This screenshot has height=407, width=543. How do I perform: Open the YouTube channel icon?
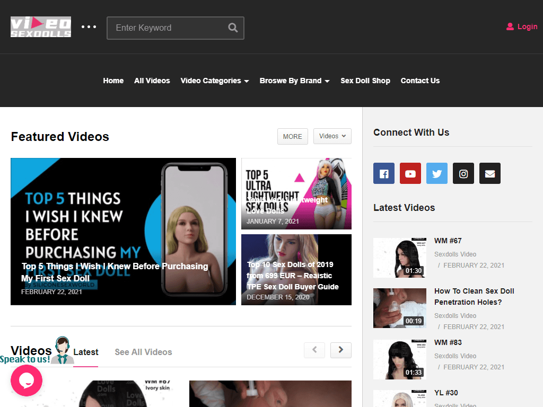(410, 173)
